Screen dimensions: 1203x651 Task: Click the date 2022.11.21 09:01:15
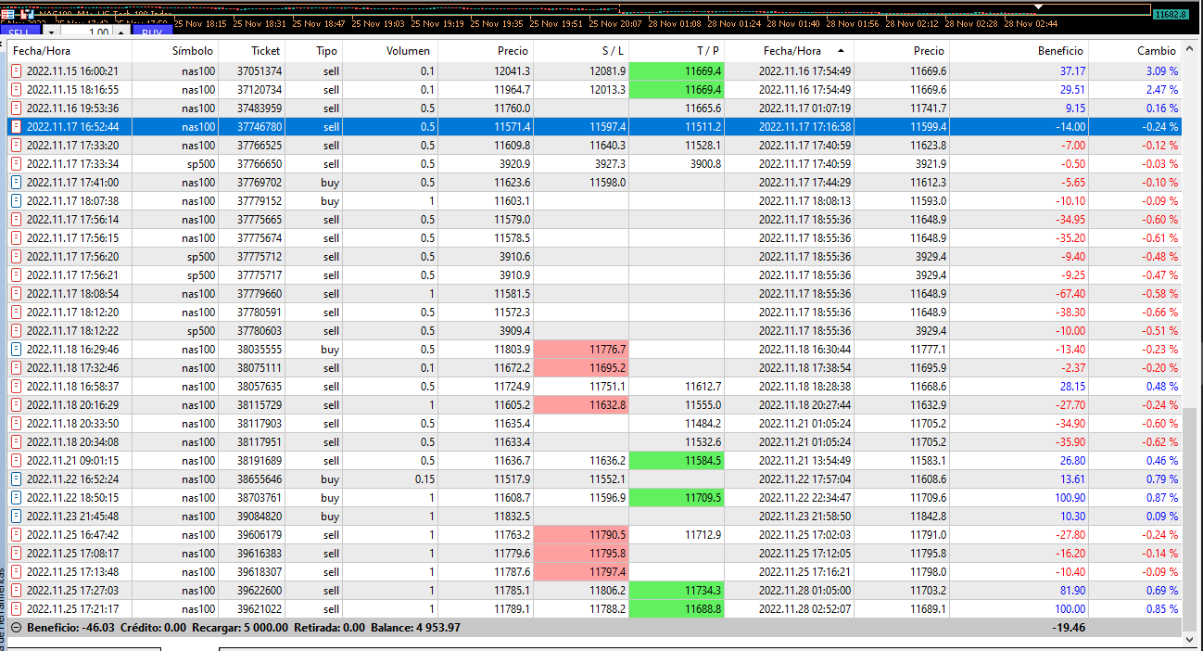pos(72,460)
